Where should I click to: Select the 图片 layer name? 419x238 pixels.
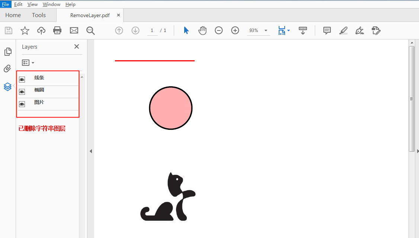pyautogui.click(x=39, y=102)
